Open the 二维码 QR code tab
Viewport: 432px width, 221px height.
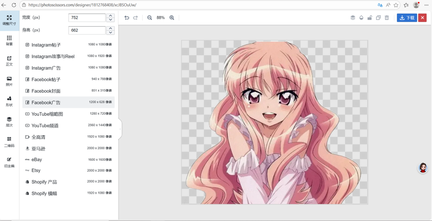9,142
